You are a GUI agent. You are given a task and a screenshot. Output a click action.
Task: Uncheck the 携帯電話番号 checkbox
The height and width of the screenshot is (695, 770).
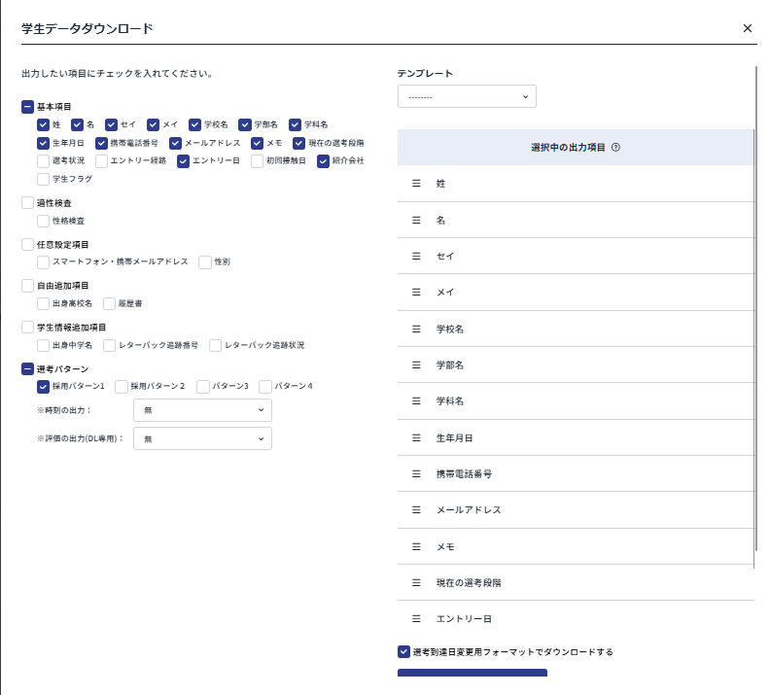pyautogui.click(x=101, y=143)
